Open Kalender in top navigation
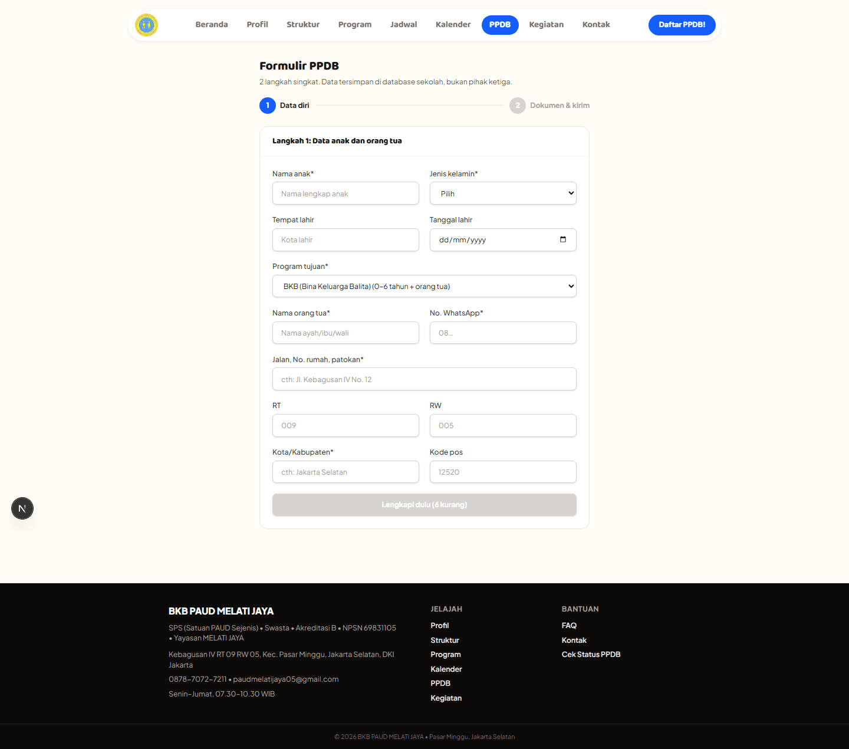This screenshot has height=749, width=849. 453,25
